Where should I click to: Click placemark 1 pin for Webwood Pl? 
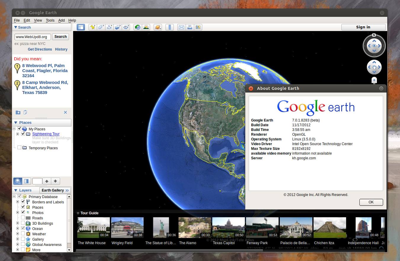point(17,68)
